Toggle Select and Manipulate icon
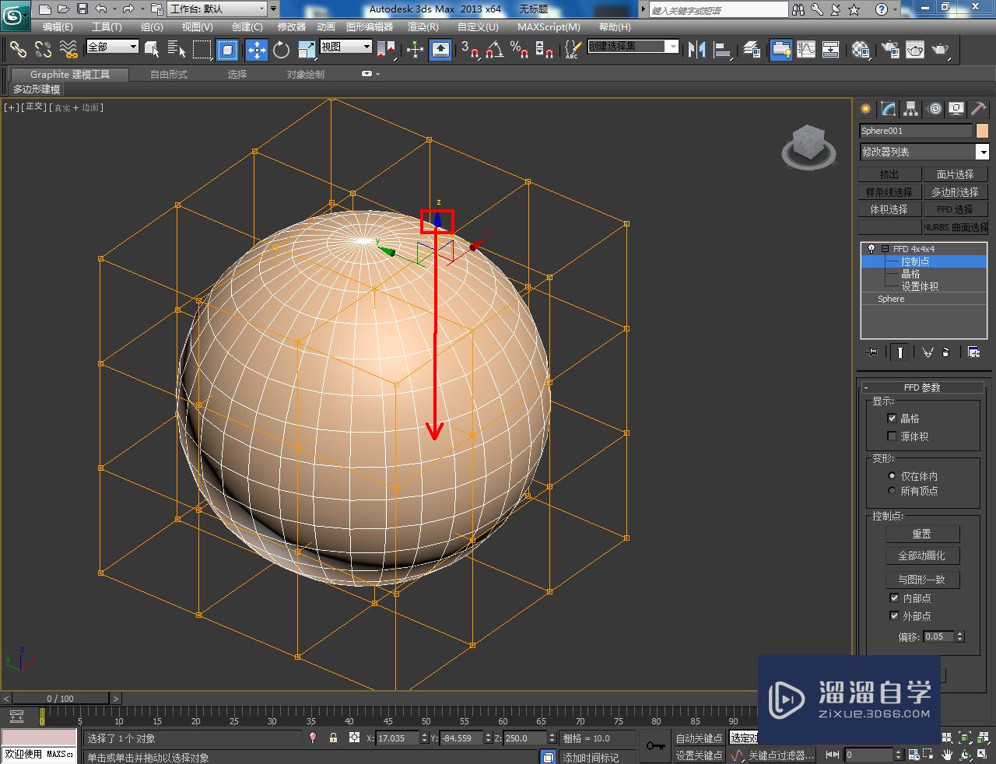The height and width of the screenshot is (764, 996). pyautogui.click(x=415, y=50)
